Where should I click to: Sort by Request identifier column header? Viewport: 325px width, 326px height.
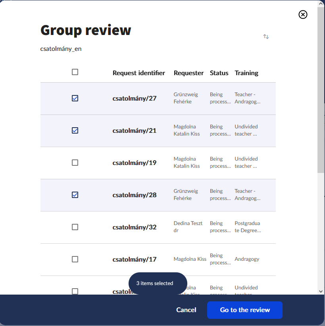(x=138, y=73)
